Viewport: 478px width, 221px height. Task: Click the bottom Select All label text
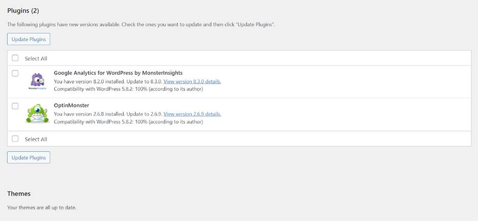36,139
